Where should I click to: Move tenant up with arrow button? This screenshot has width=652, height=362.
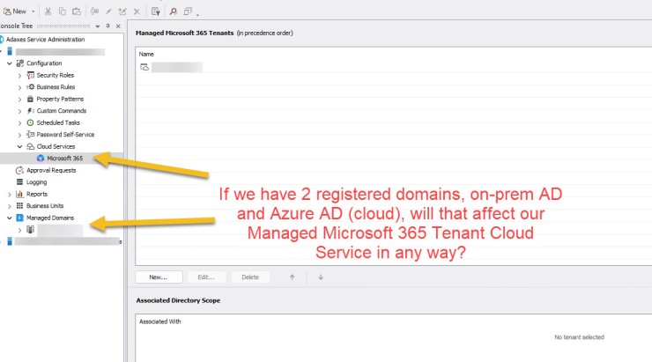(292, 277)
